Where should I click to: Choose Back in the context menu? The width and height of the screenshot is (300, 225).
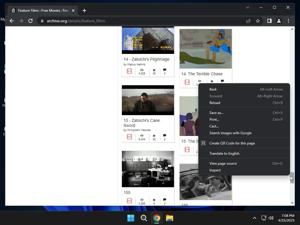pyautogui.click(x=244, y=89)
